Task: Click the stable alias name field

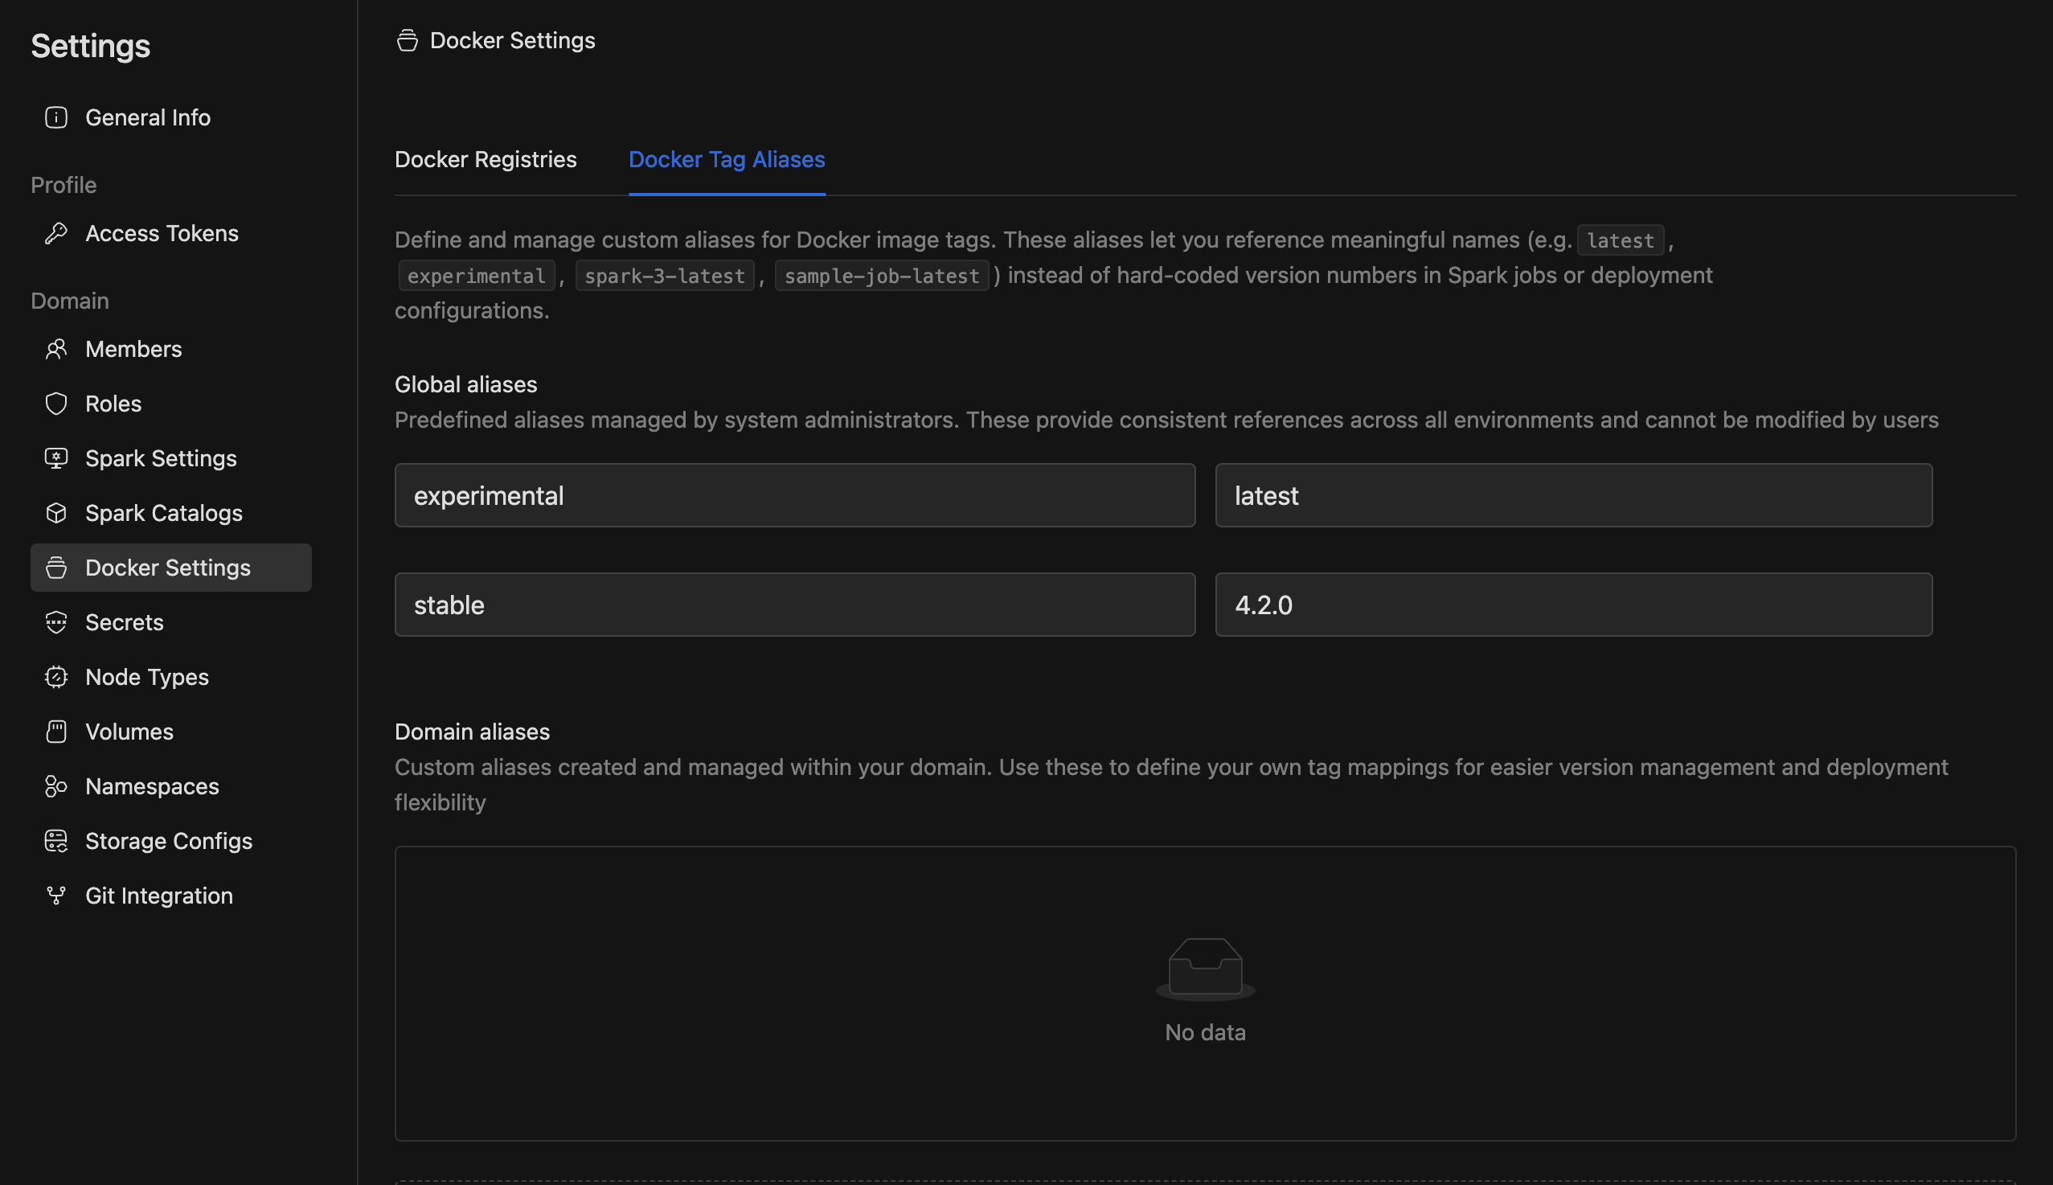Action: coord(794,605)
